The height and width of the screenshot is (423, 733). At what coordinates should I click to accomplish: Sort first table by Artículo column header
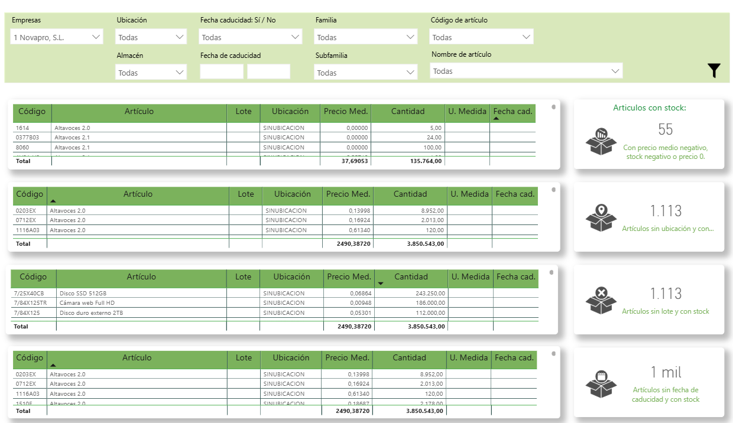click(x=139, y=111)
